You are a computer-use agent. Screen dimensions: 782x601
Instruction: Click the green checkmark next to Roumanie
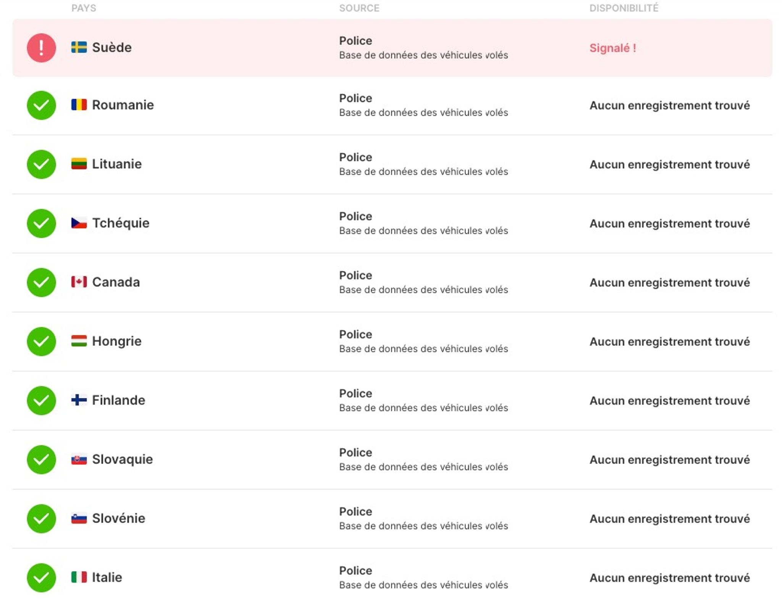[x=41, y=105]
